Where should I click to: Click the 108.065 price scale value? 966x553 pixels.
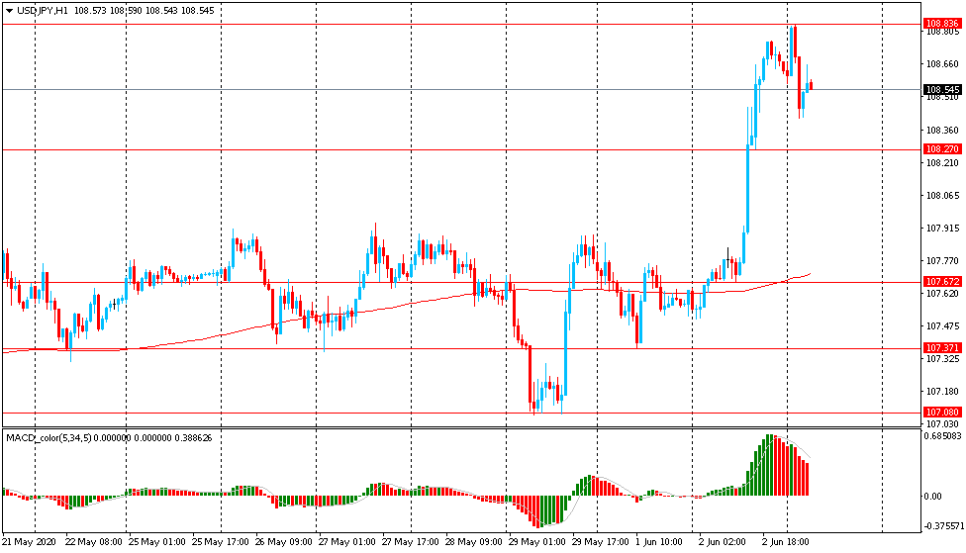pyautogui.click(x=942, y=195)
